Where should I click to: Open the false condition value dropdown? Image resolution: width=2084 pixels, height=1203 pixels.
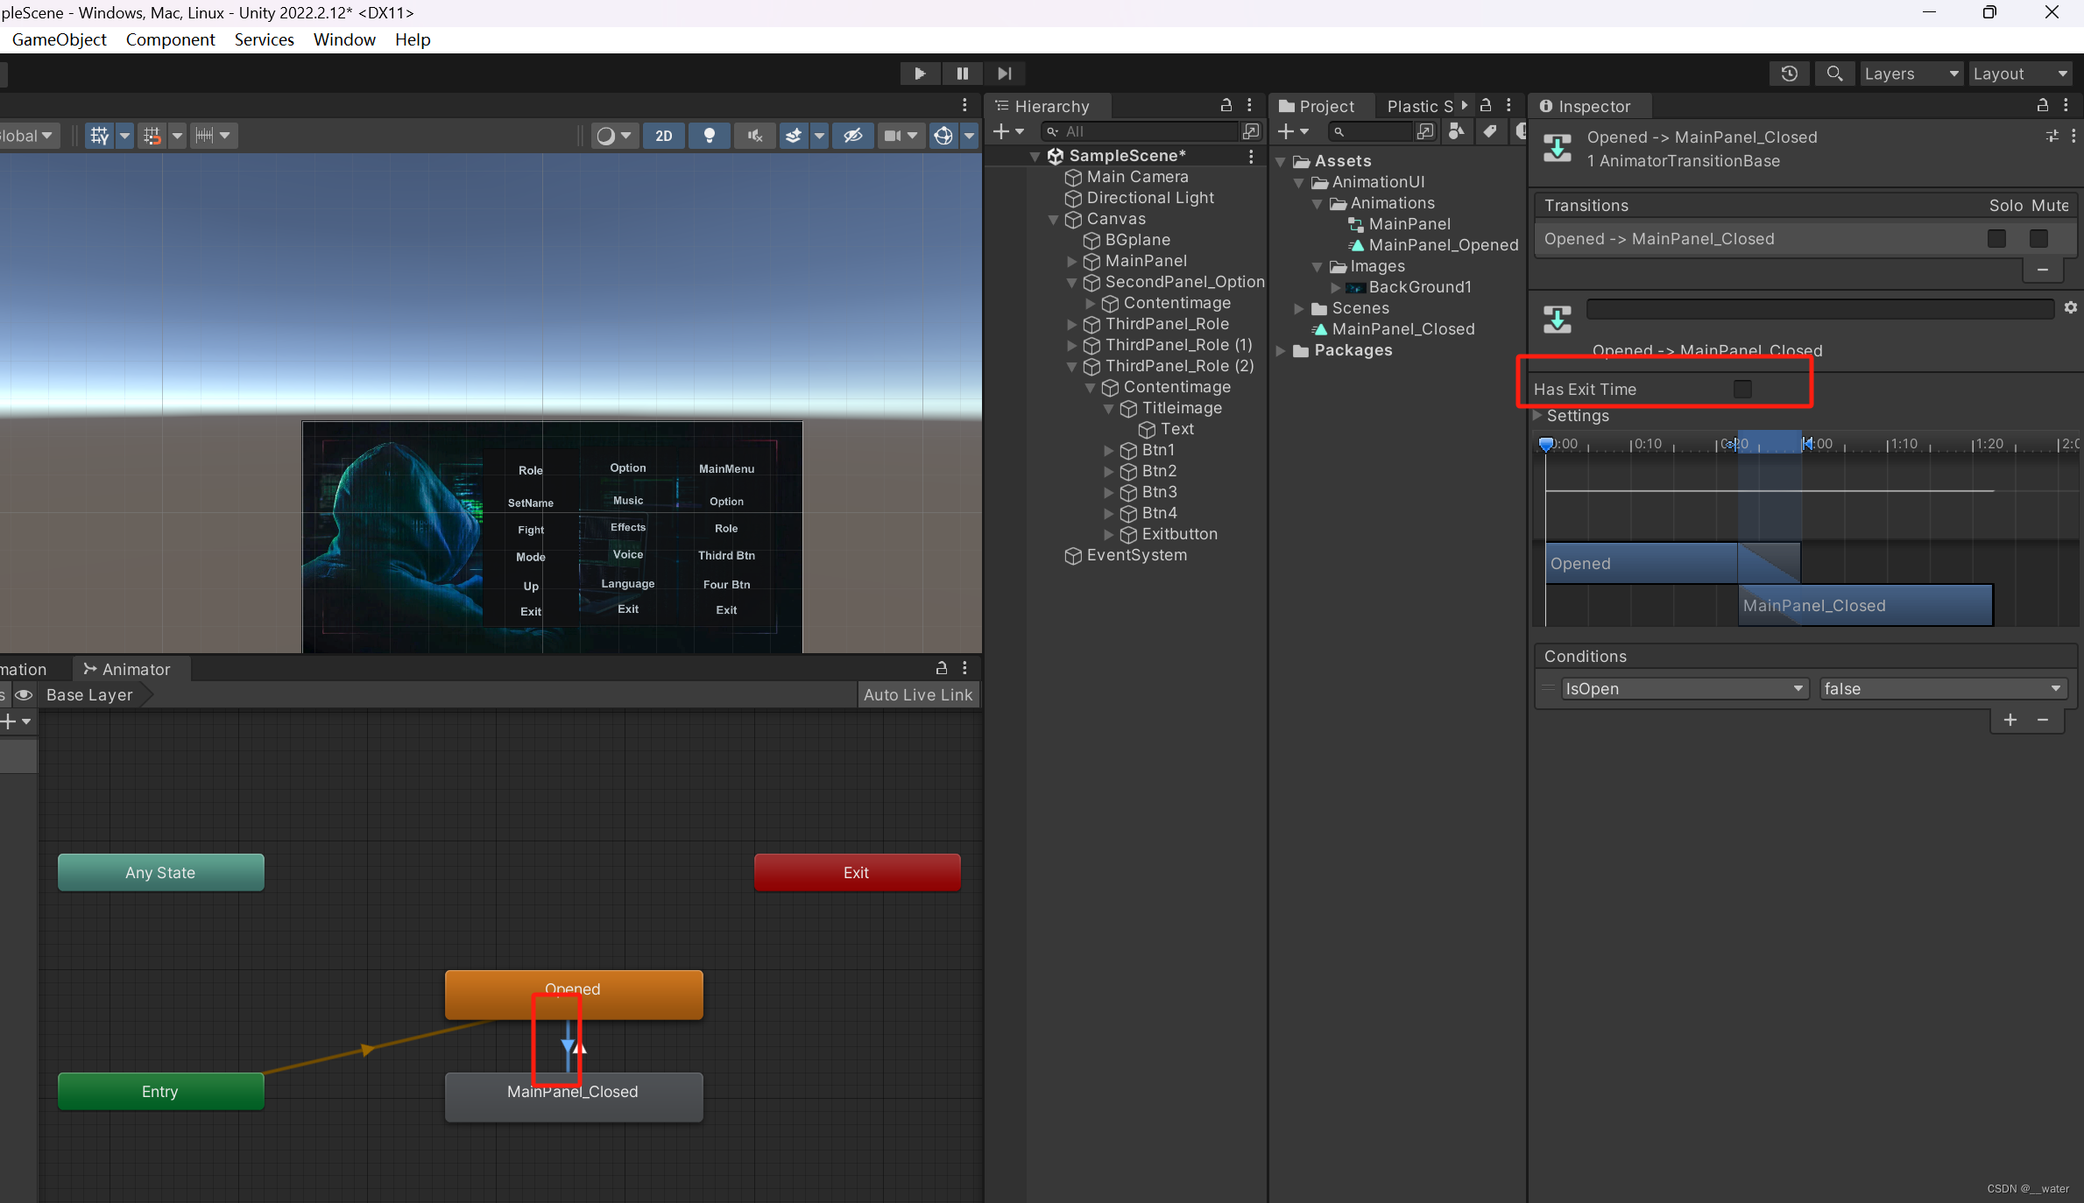tap(1942, 689)
